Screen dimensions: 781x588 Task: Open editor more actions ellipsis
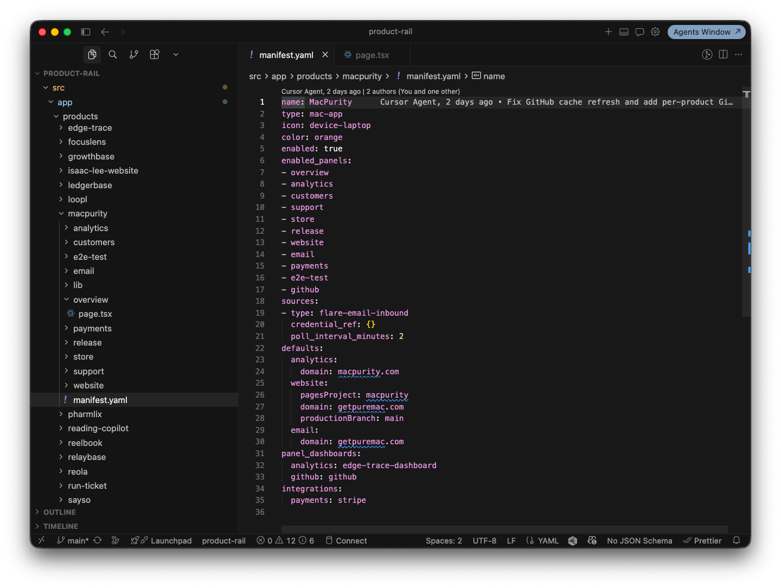[739, 54]
